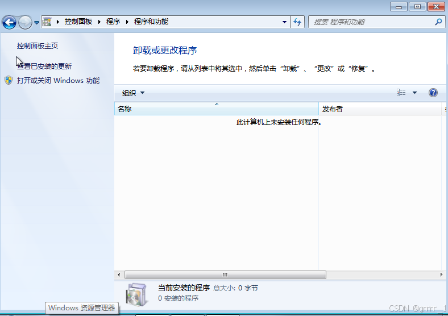448x316 pixels.
Task: Close the Programs and Features window
Action: coord(436,7)
